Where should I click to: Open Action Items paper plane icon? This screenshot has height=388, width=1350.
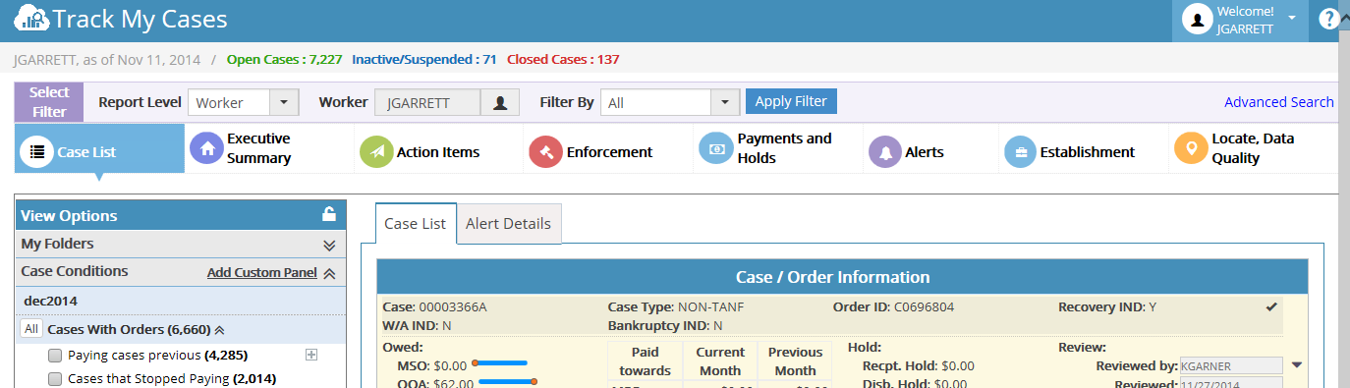376,152
